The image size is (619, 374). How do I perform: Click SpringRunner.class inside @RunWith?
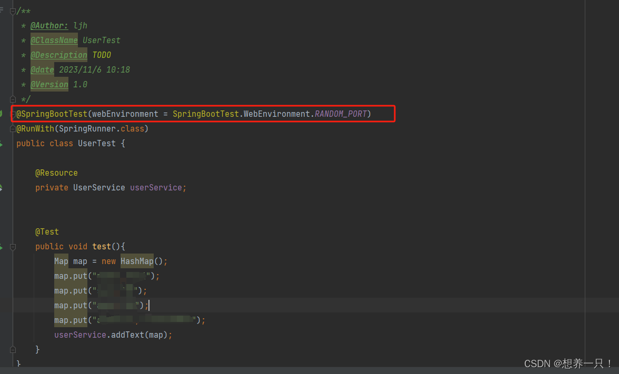(x=102, y=128)
